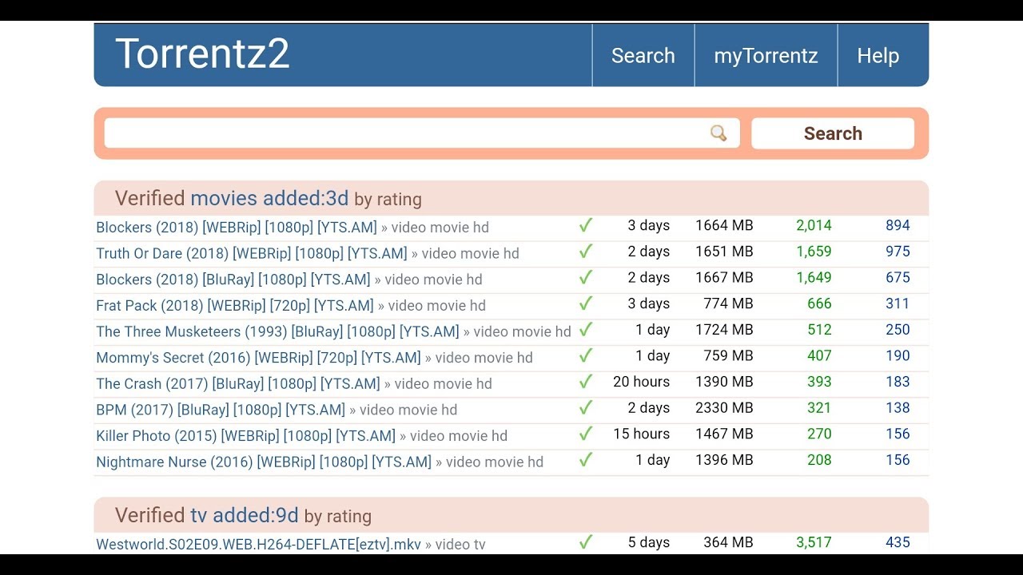Click 'movies' in the Verified movies heading

(x=224, y=198)
